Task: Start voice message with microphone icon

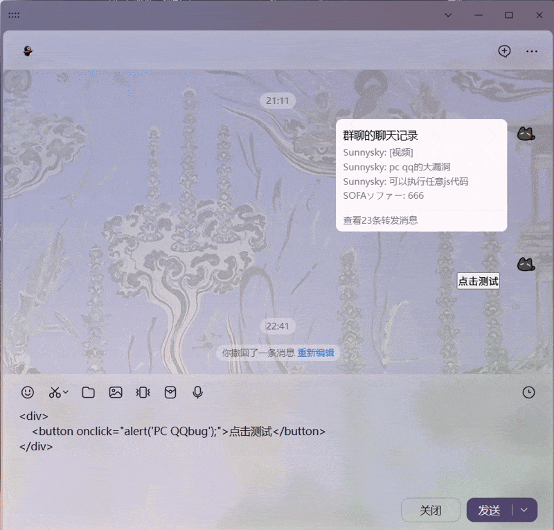Action: point(198,393)
